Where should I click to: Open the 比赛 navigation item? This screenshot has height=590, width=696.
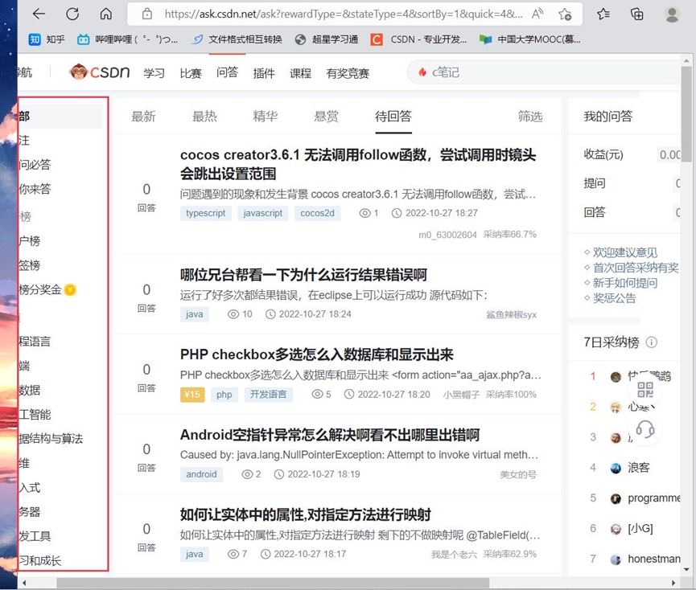point(191,73)
